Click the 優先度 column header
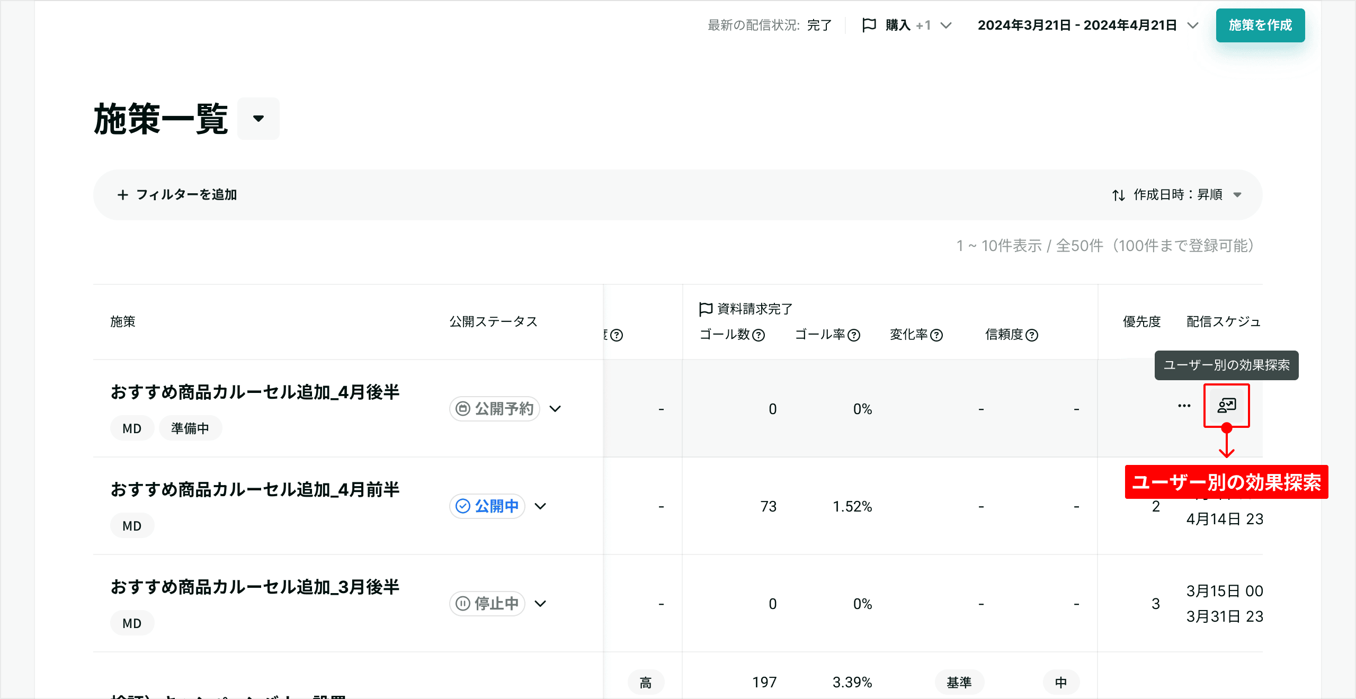Image resolution: width=1356 pixels, height=699 pixels. (x=1141, y=321)
